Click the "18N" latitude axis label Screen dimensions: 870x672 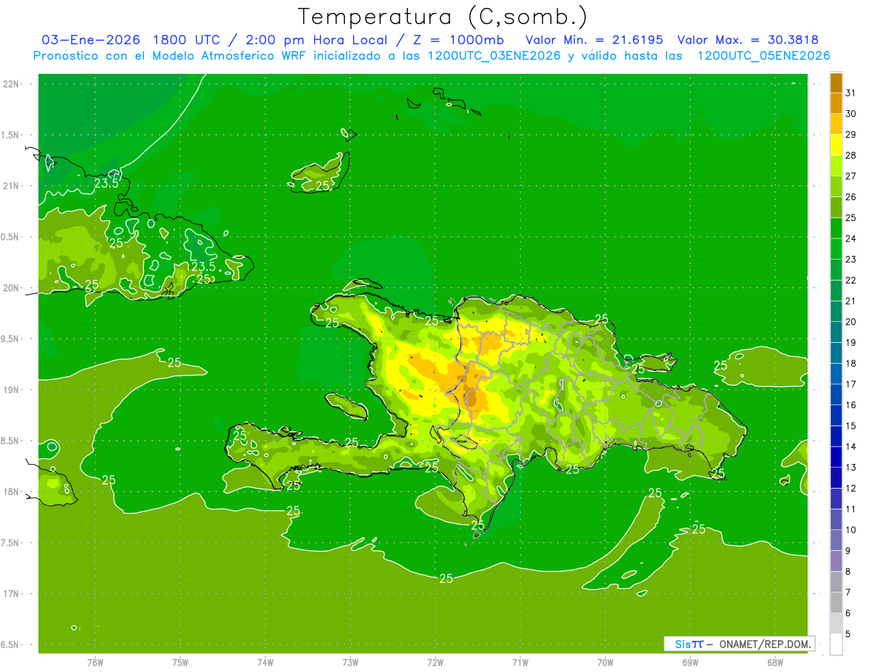[12, 491]
